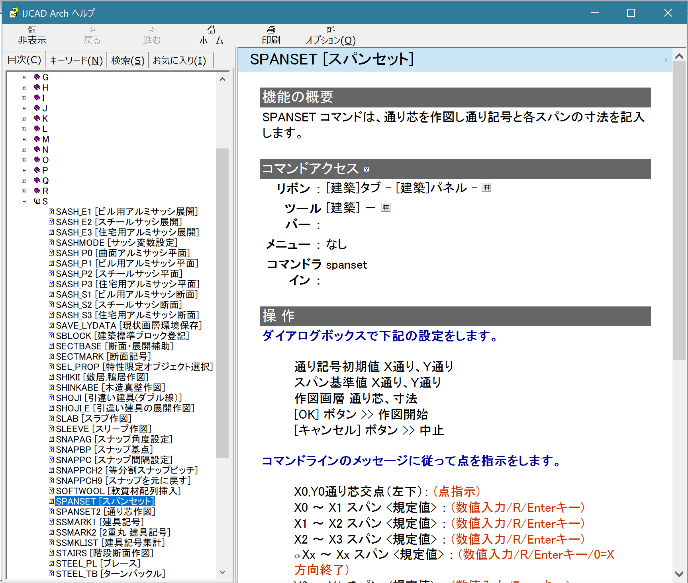Open SHINKABE [木造真壁作図] topic
688x583 pixels.
point(110,387)
